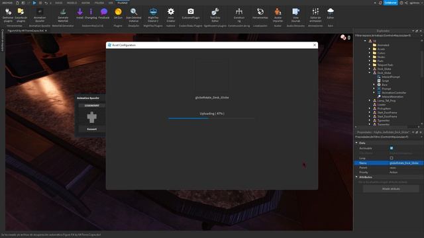Click the Stop test square icon

point(40,3)
